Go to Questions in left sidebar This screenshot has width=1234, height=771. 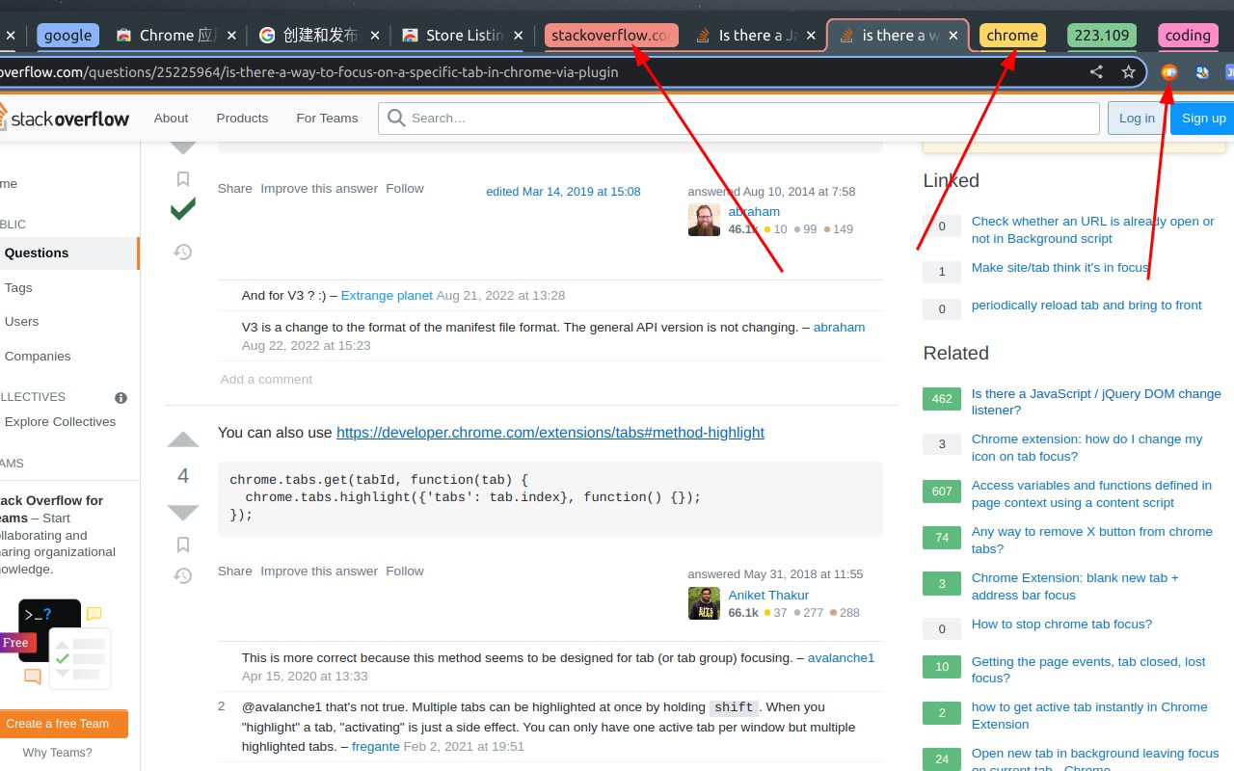[x=67, y=253]
